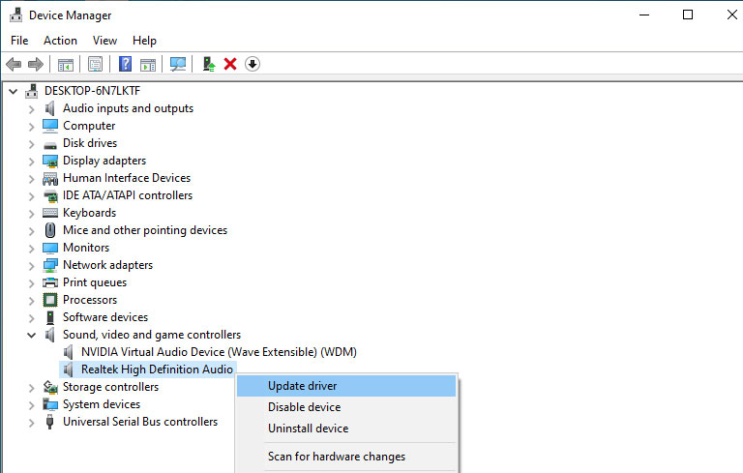This screenshot has width=743, height=473.
Task: Select Realtek High Definition Audio entry
Action: tap(158, 370)
